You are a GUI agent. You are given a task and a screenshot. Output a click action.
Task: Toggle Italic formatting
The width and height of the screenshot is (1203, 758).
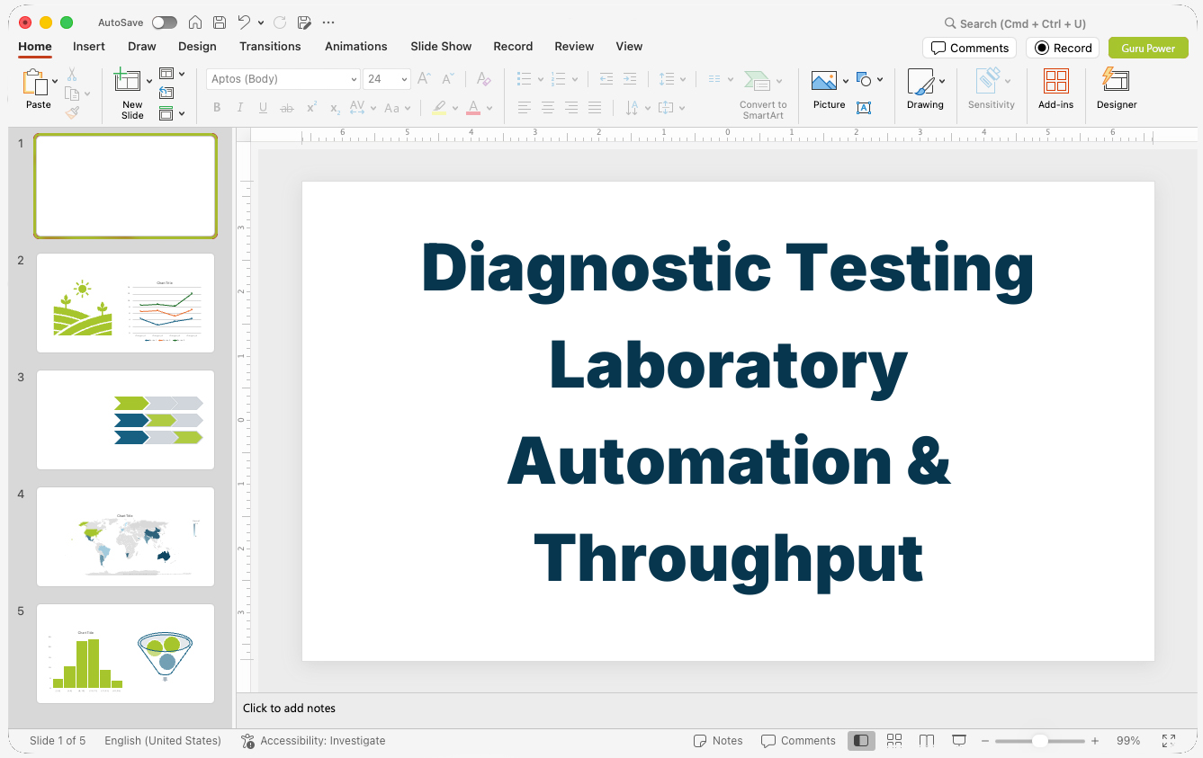point(240,108)
